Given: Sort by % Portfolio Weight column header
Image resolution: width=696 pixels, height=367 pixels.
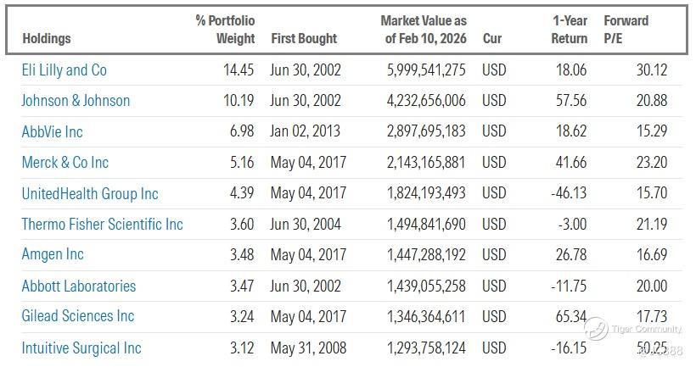Looking at the screenshot, I should pos(225,29).
